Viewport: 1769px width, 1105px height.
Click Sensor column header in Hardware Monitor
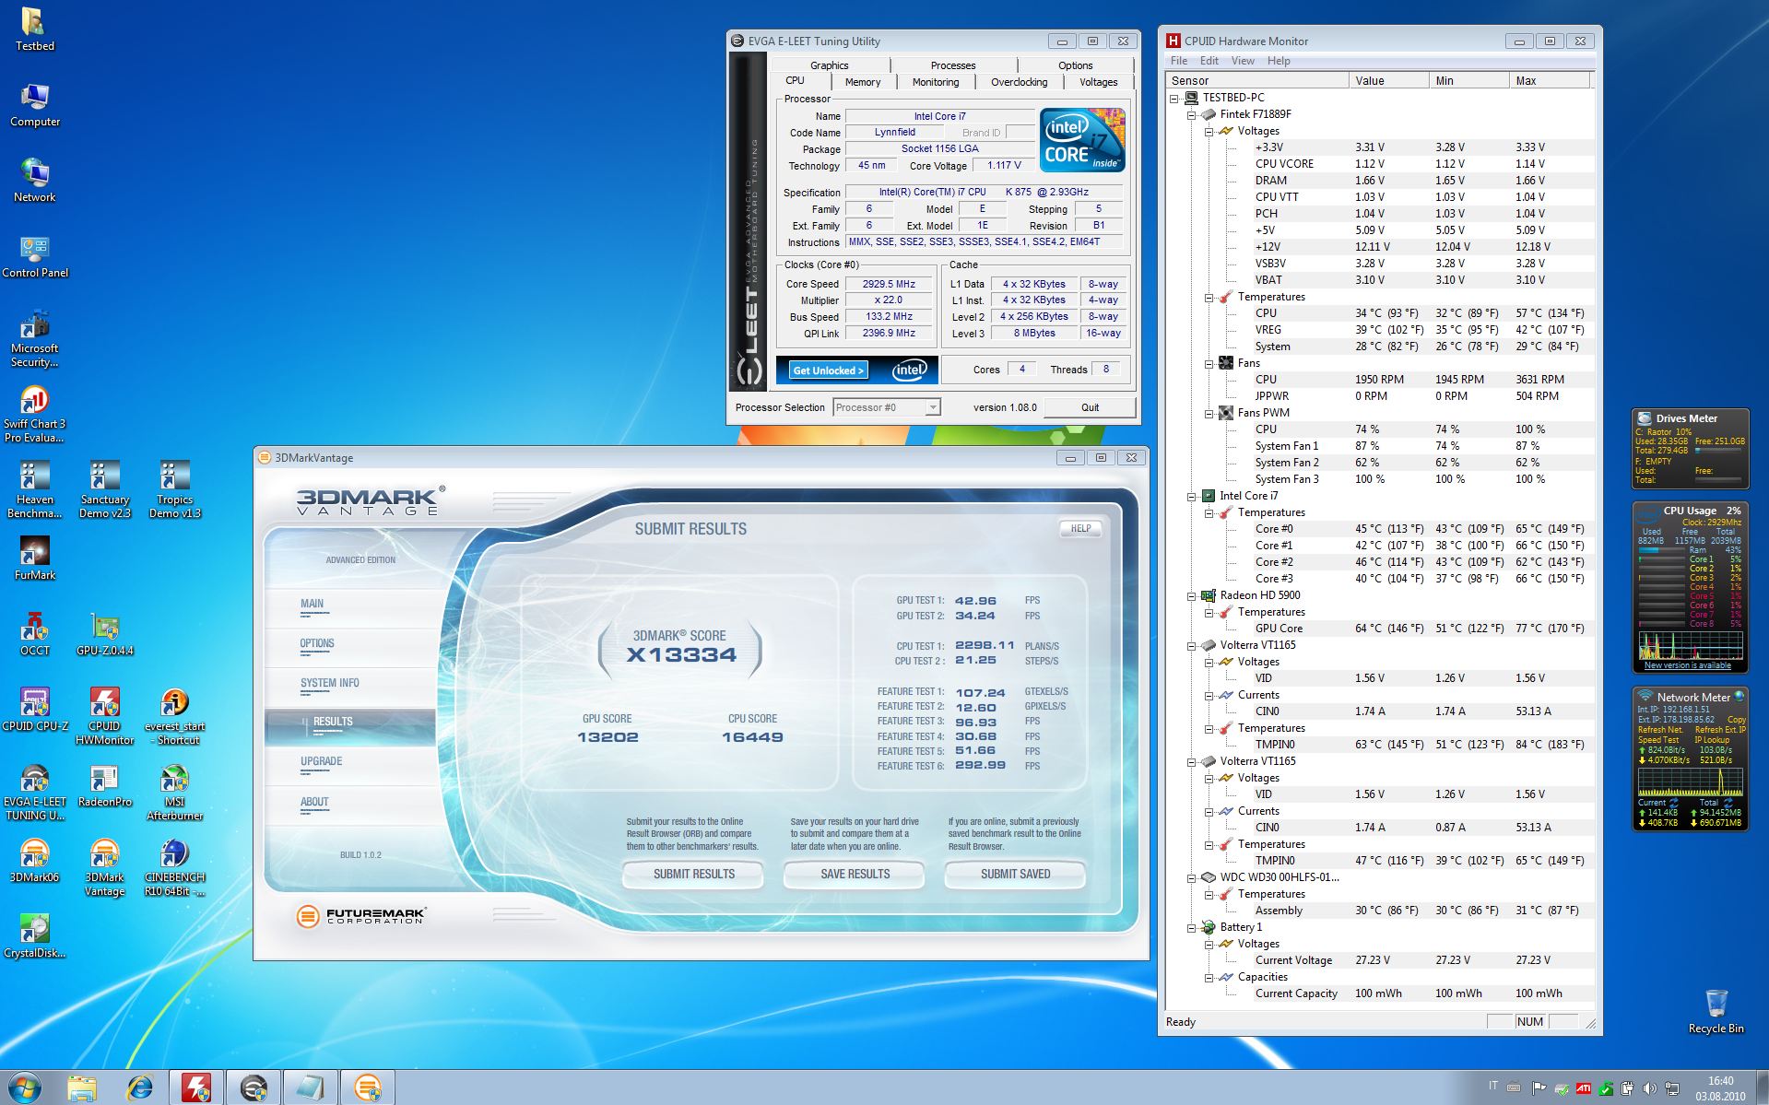[x=1257, y=81]
